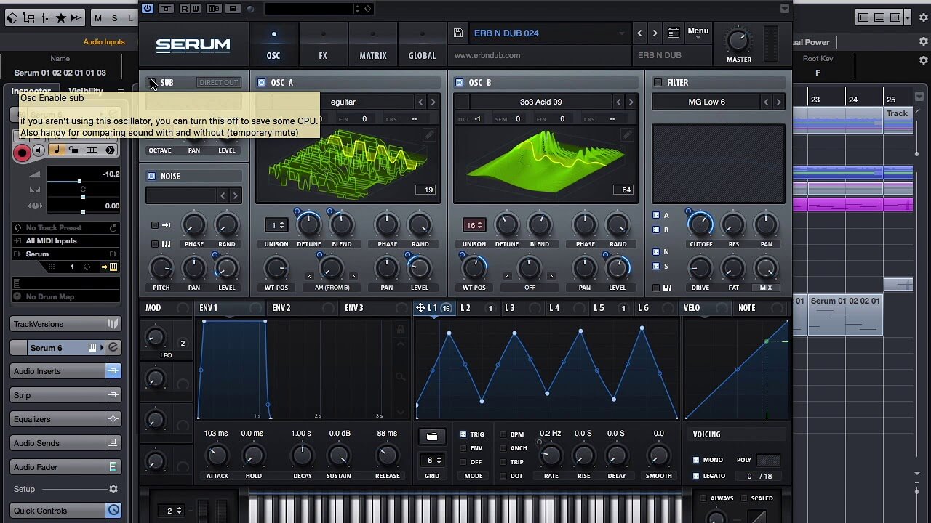Click the MASTER volume knob

coord(738,41)
